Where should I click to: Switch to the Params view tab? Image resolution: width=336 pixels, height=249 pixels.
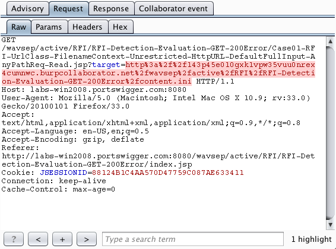[x=49, y=27]
